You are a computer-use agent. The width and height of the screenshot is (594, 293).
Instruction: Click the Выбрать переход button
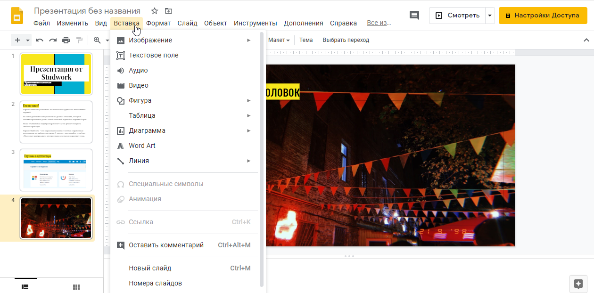click(x=346, y=40)
